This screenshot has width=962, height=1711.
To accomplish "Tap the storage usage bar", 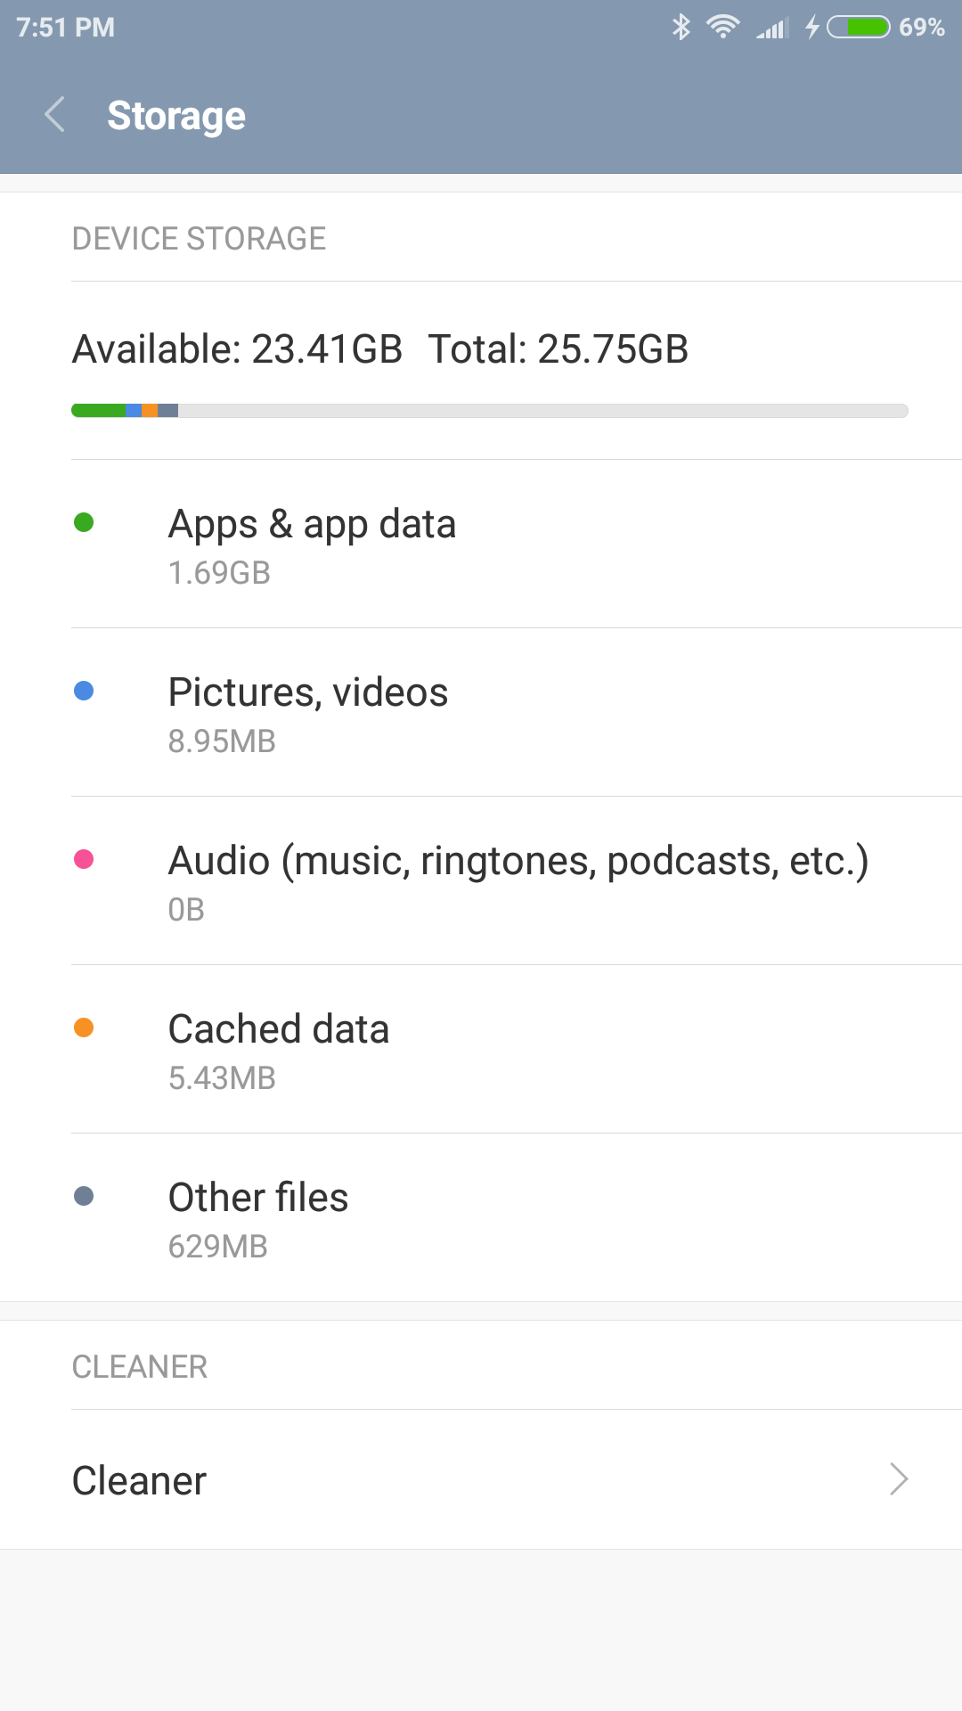I will tap(490, 411).
